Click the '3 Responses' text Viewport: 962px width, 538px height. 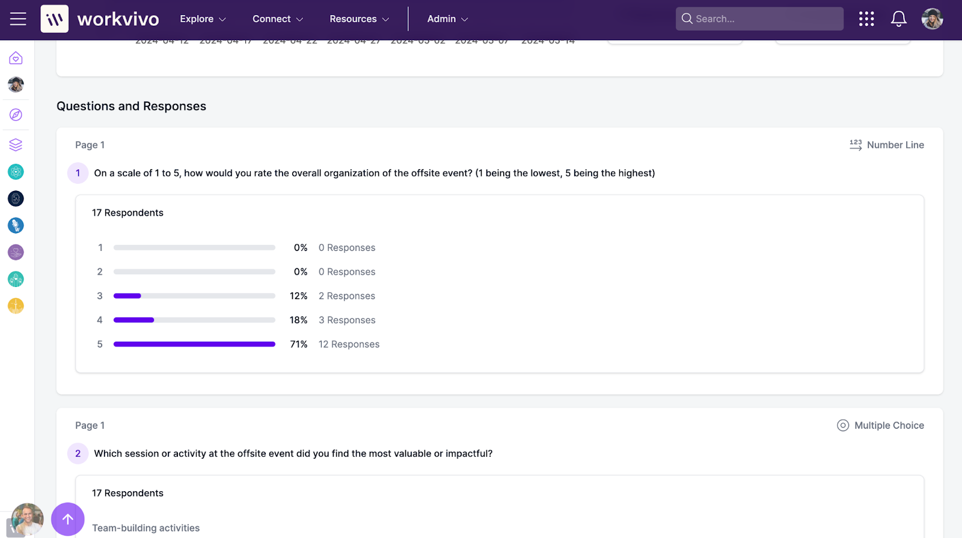[347, 320]
